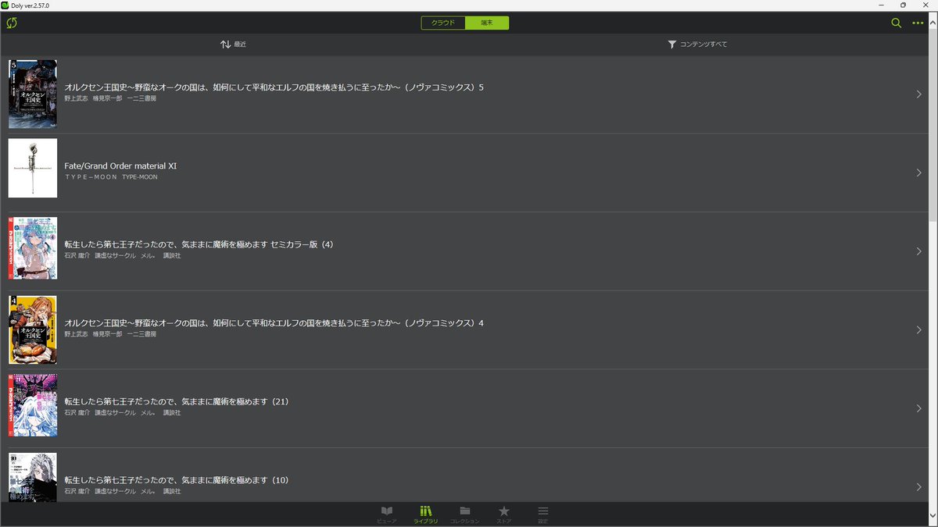
Task: Open the 設定 settings tab
Action: [543, 514]
